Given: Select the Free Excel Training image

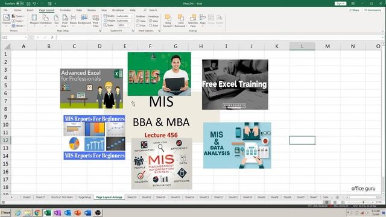Looking at the screenshot, I should 235,84.
